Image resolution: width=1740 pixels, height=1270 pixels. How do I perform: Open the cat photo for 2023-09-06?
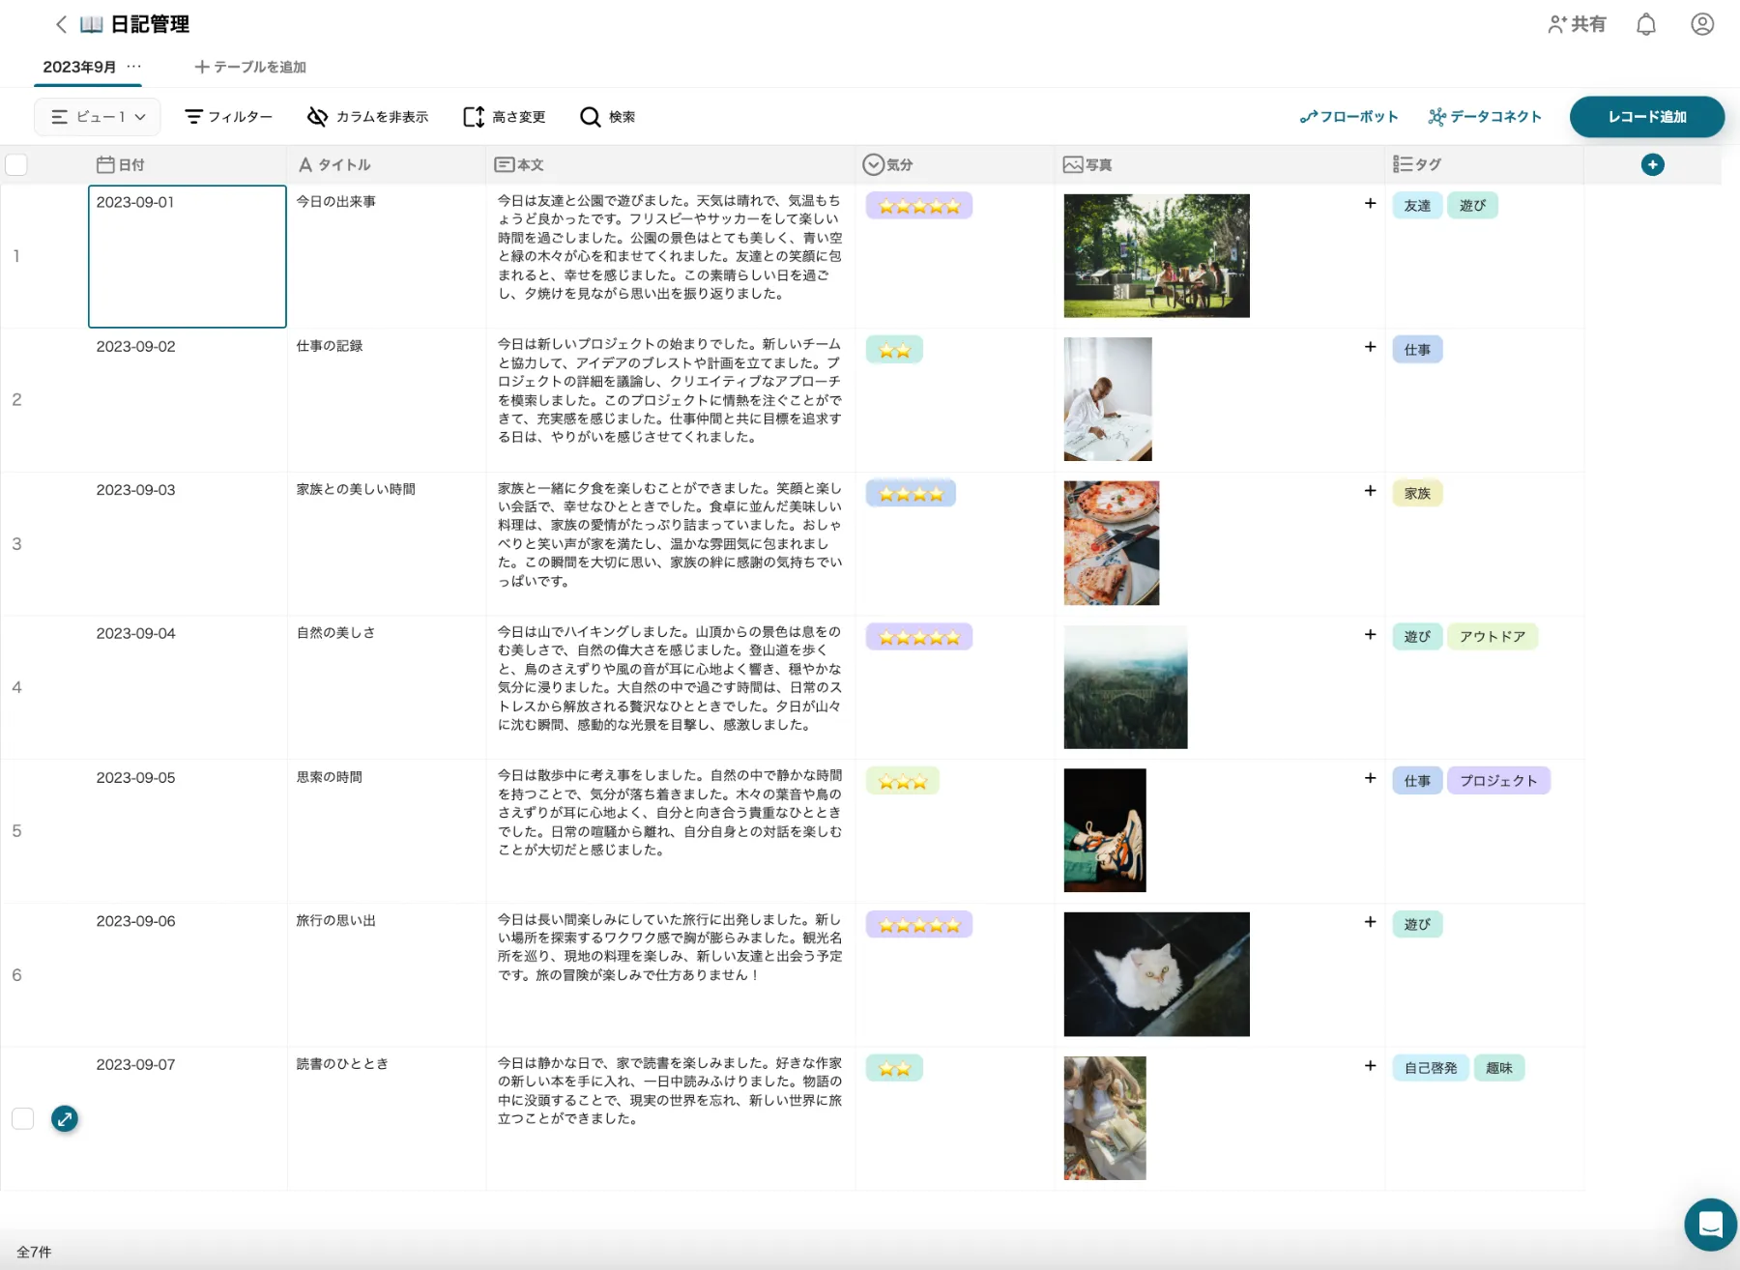(1156, 973)
